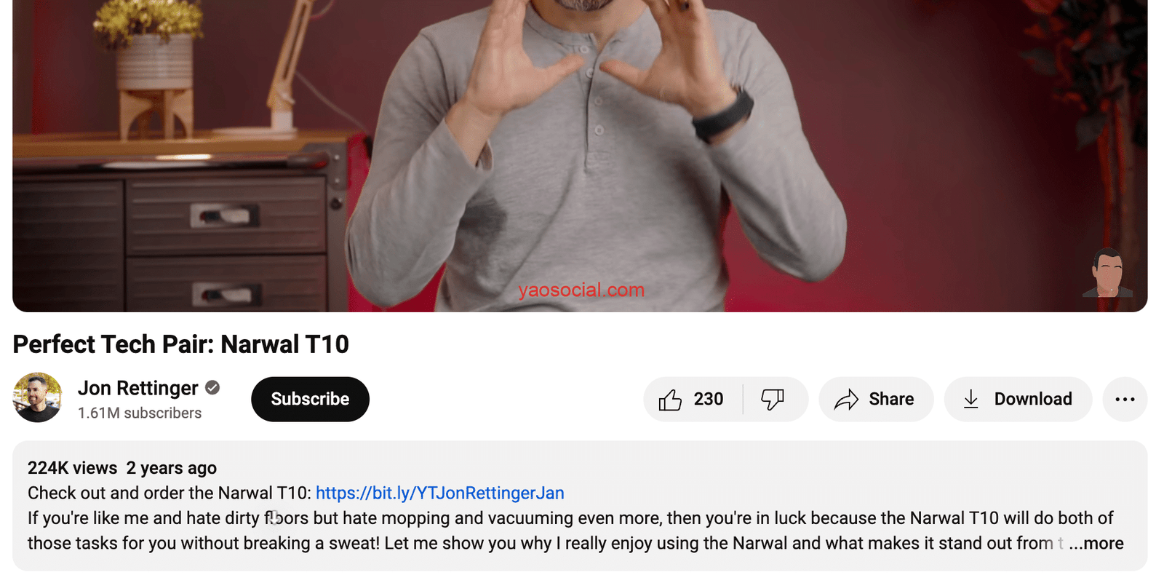1164x583 pixels.
Task: Expand description with the ...more link
Action: (1096, 544)
